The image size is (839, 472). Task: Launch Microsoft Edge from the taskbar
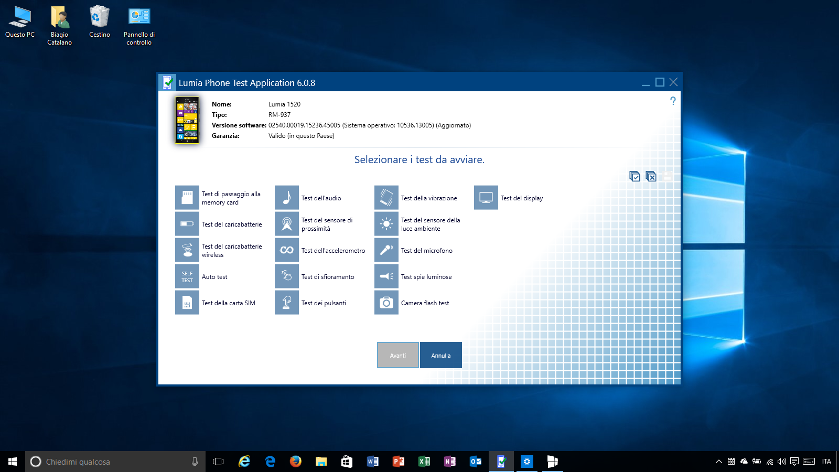point(270,462)
